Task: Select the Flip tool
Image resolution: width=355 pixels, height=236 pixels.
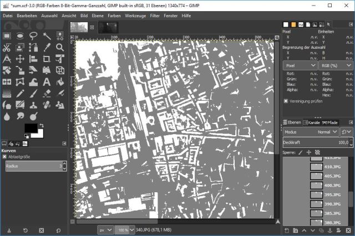Action: click(x=7, y=82)
